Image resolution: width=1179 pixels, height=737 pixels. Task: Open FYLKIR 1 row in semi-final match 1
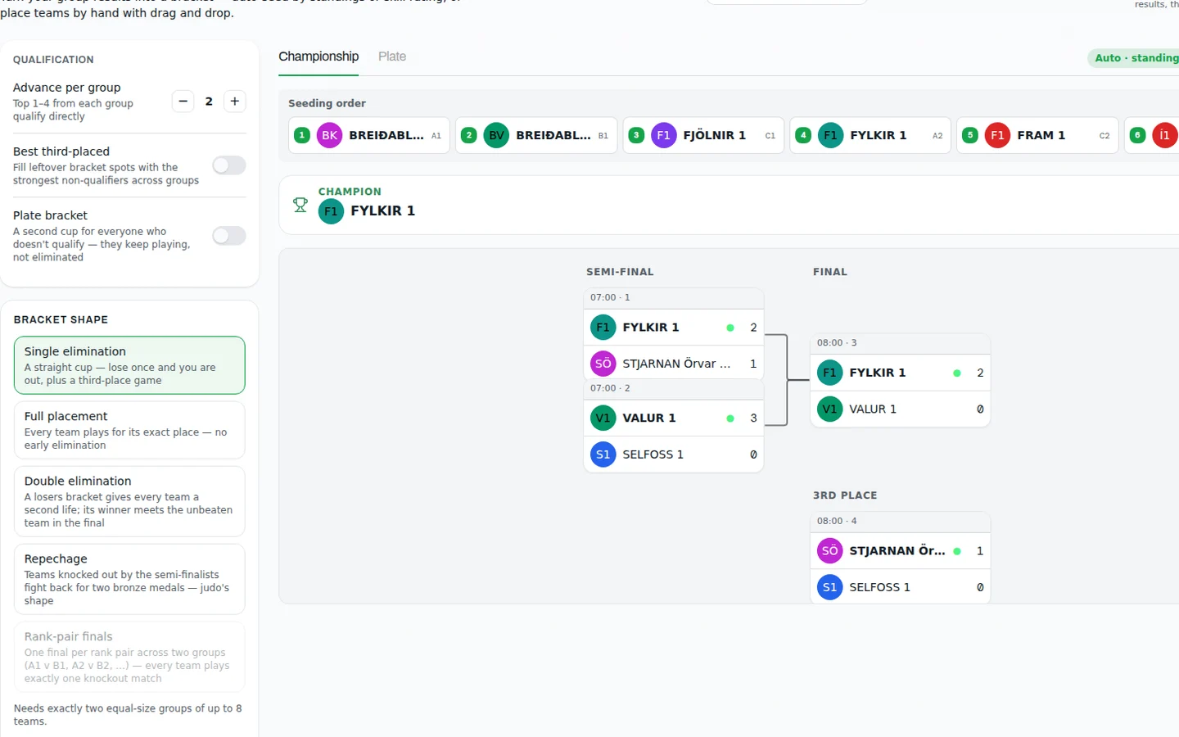[x=674, y=328]
